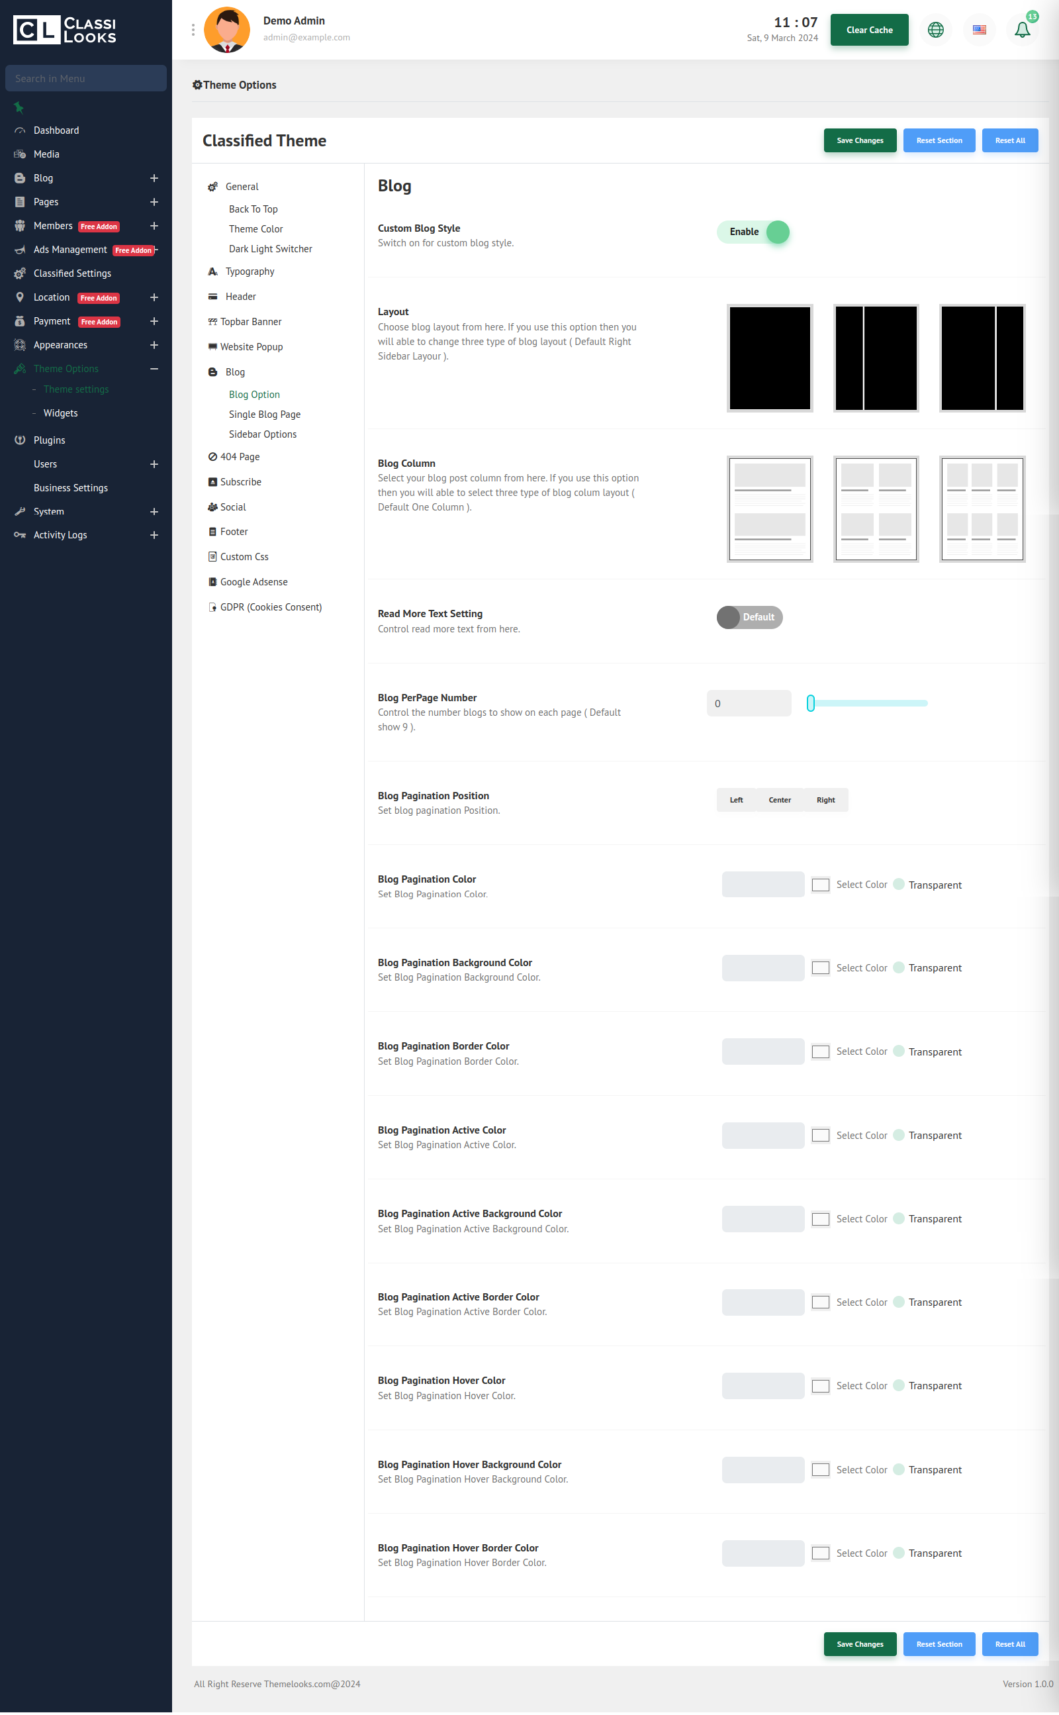The image size is (1059, 1715).
Task: Click the US flag language icon
Action: click(978, 30)
